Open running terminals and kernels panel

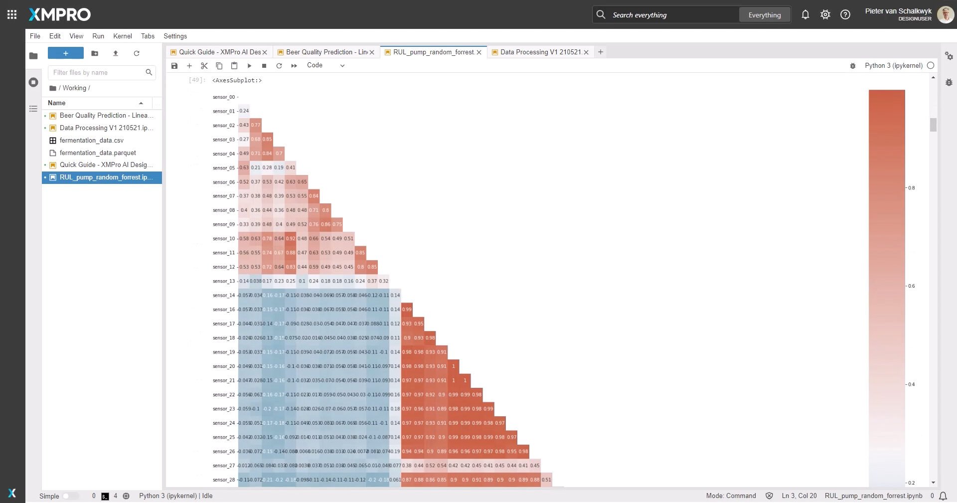[x=33, y=82]
